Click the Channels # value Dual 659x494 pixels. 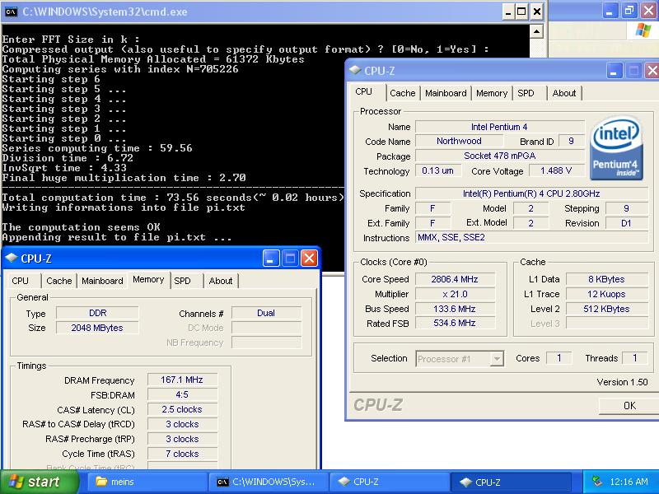(266, 313)
